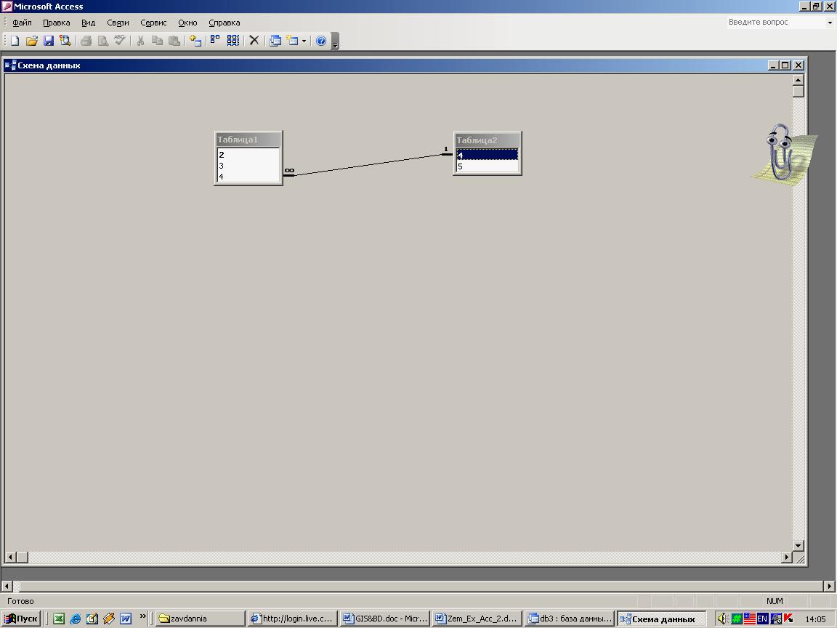Click the Open folder toolbar icon
Viewport: 837px width, 628px height.
(x=31, y=41)
